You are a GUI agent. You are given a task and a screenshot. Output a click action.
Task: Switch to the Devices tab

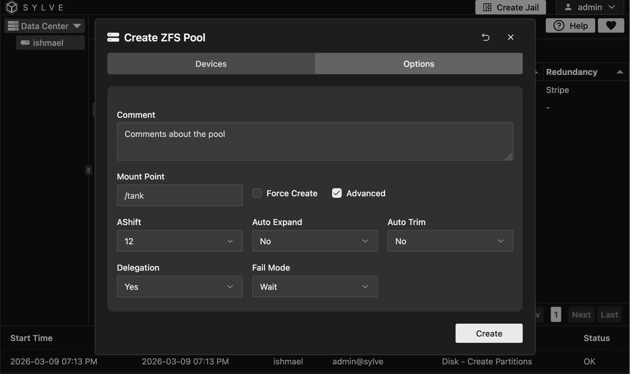click(x=211, y=64)
